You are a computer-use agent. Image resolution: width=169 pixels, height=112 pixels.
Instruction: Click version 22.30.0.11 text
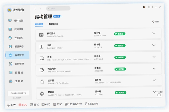(99, 71)
